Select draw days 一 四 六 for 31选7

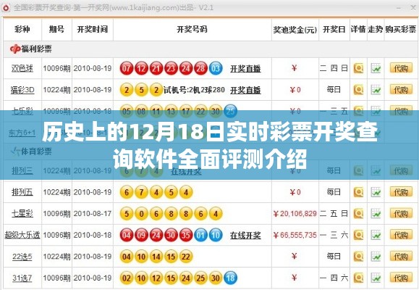[x=334, y=278]
